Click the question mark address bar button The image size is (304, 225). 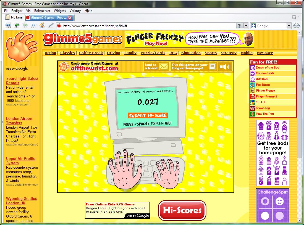click(239, 26)
